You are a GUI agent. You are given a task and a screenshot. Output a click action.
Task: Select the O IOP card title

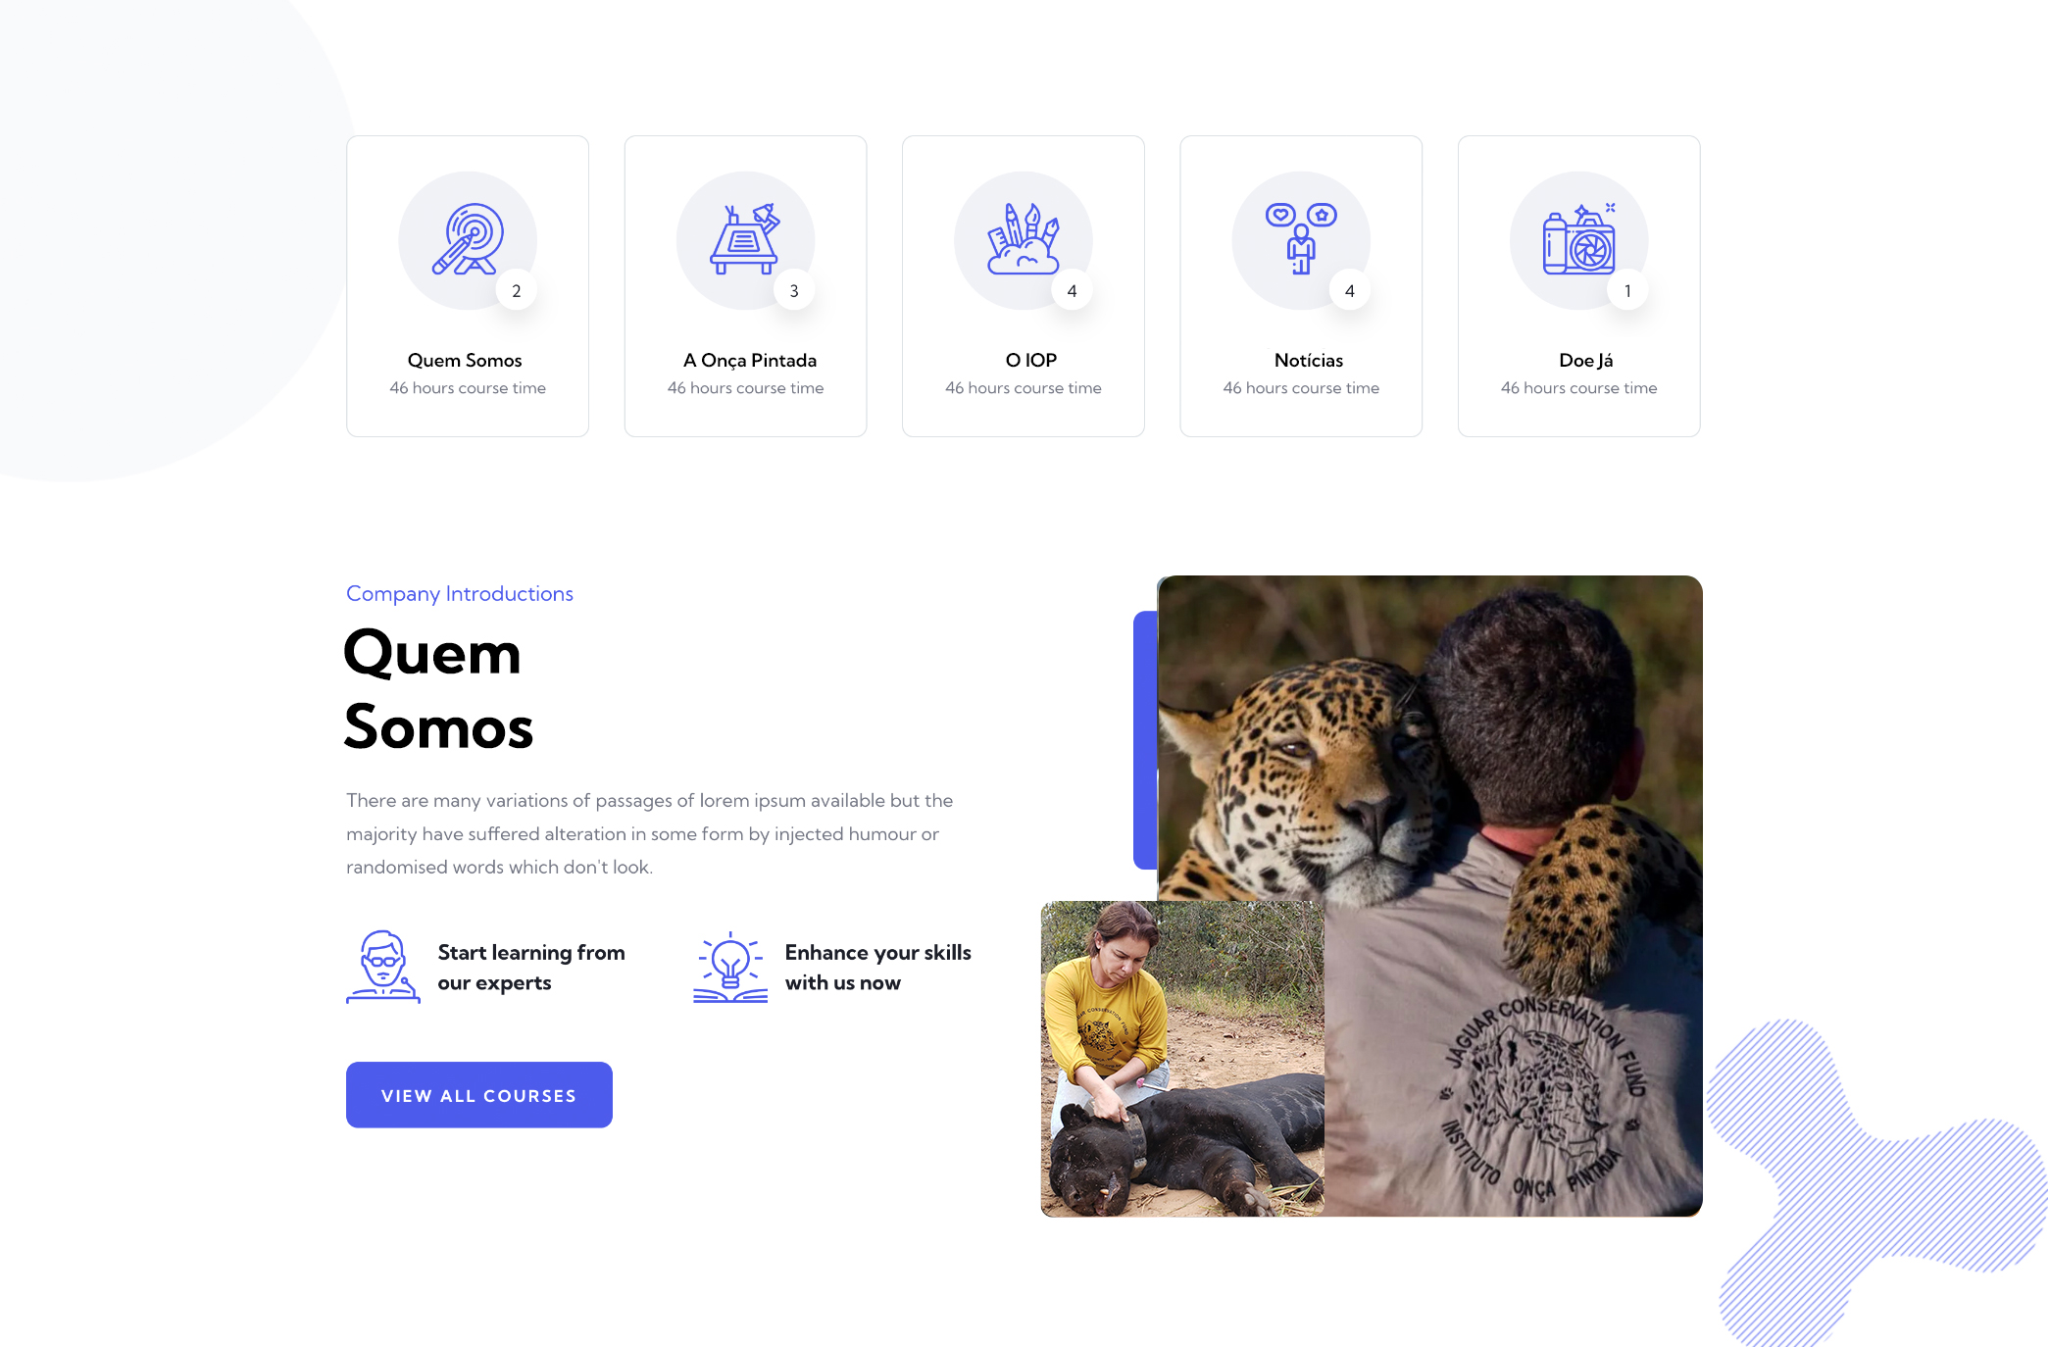pos(1031,360)
